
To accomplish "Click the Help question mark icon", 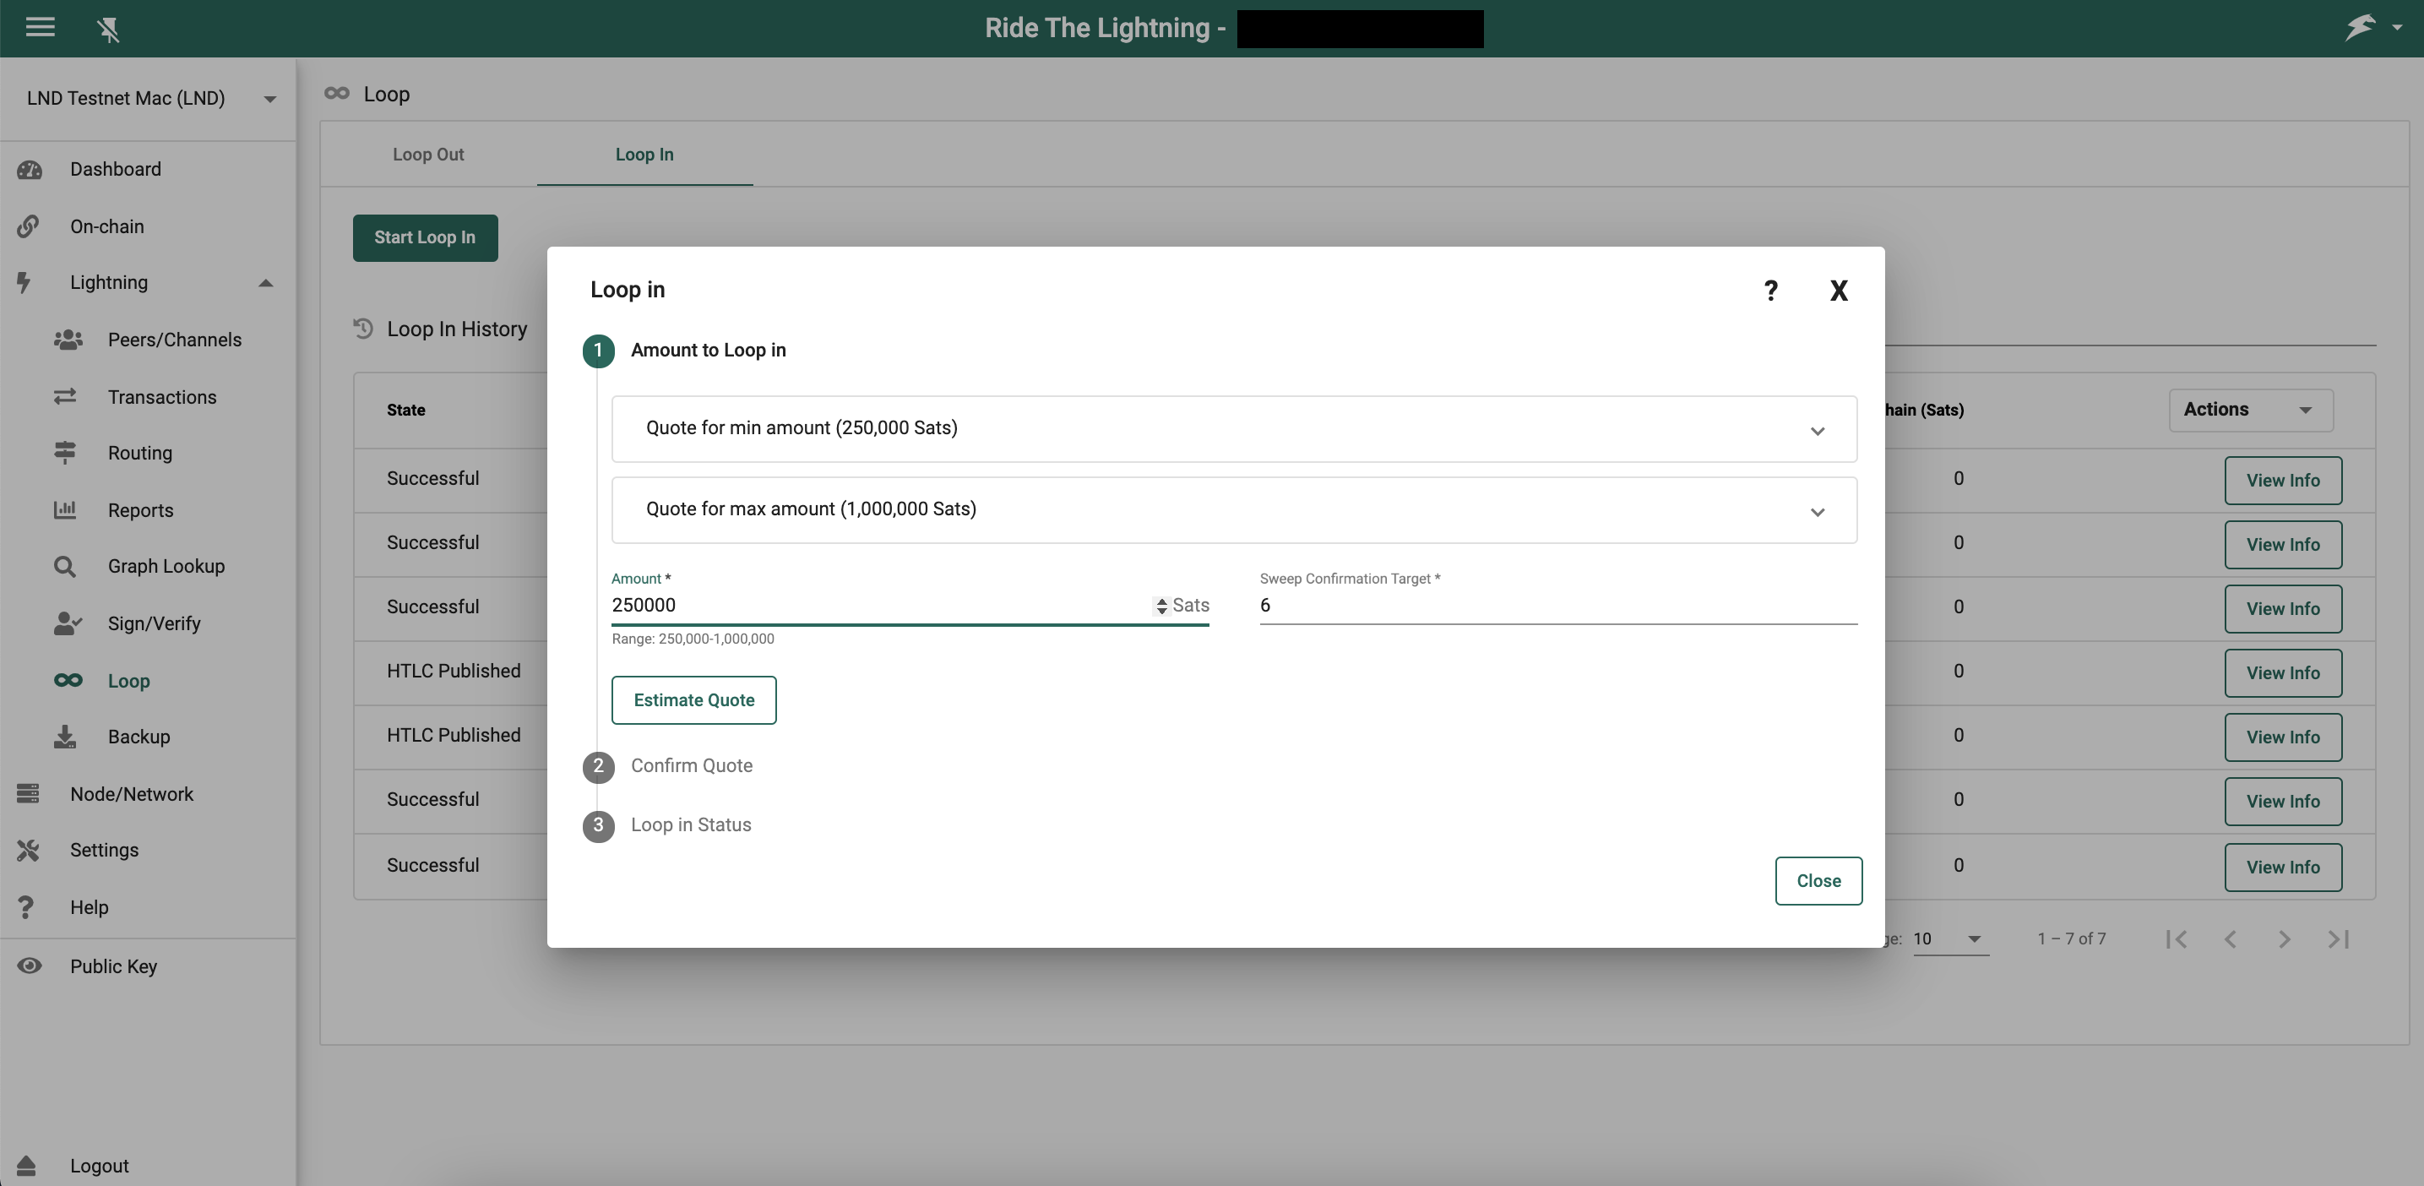I will coord(25,907).
